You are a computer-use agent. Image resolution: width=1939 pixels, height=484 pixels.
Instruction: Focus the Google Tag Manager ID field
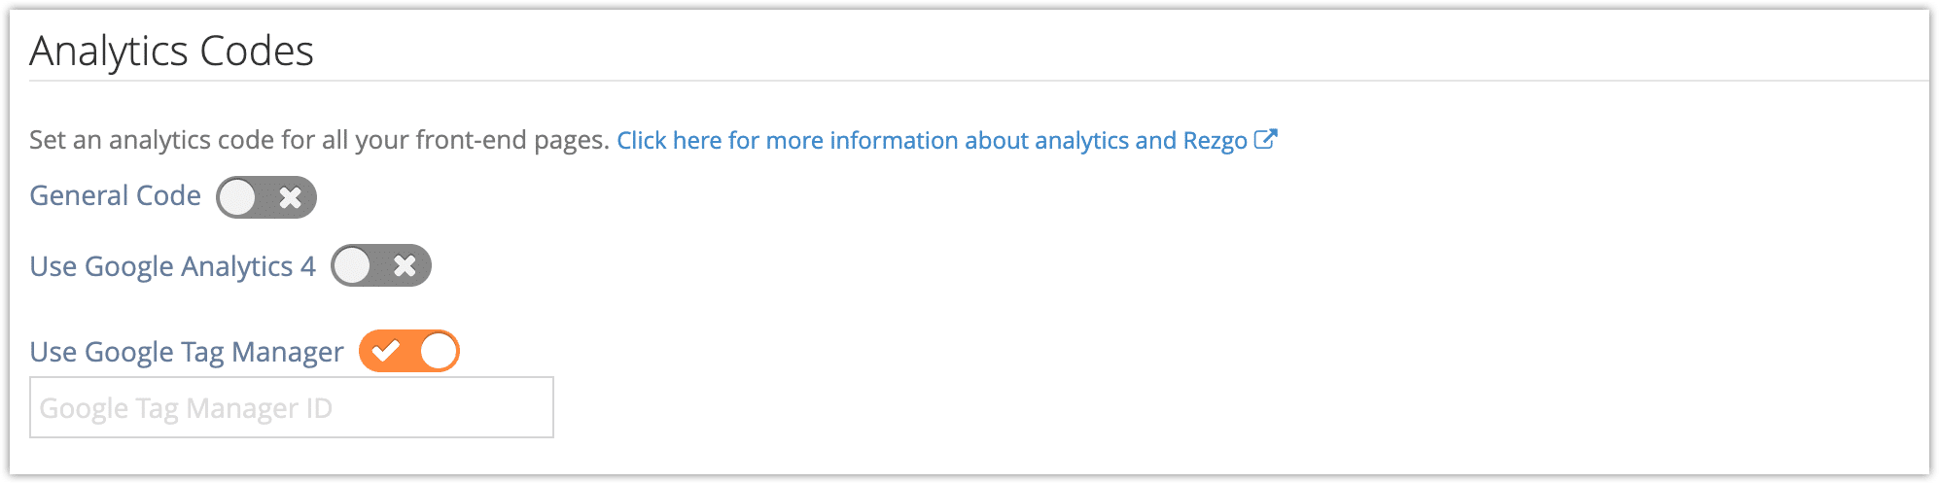click(292, 407)
